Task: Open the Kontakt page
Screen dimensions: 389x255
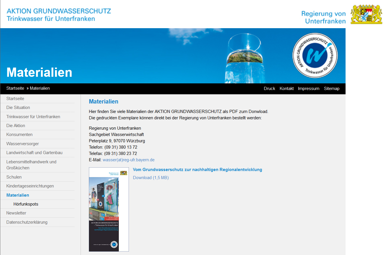Action: (x=287, y=89)
